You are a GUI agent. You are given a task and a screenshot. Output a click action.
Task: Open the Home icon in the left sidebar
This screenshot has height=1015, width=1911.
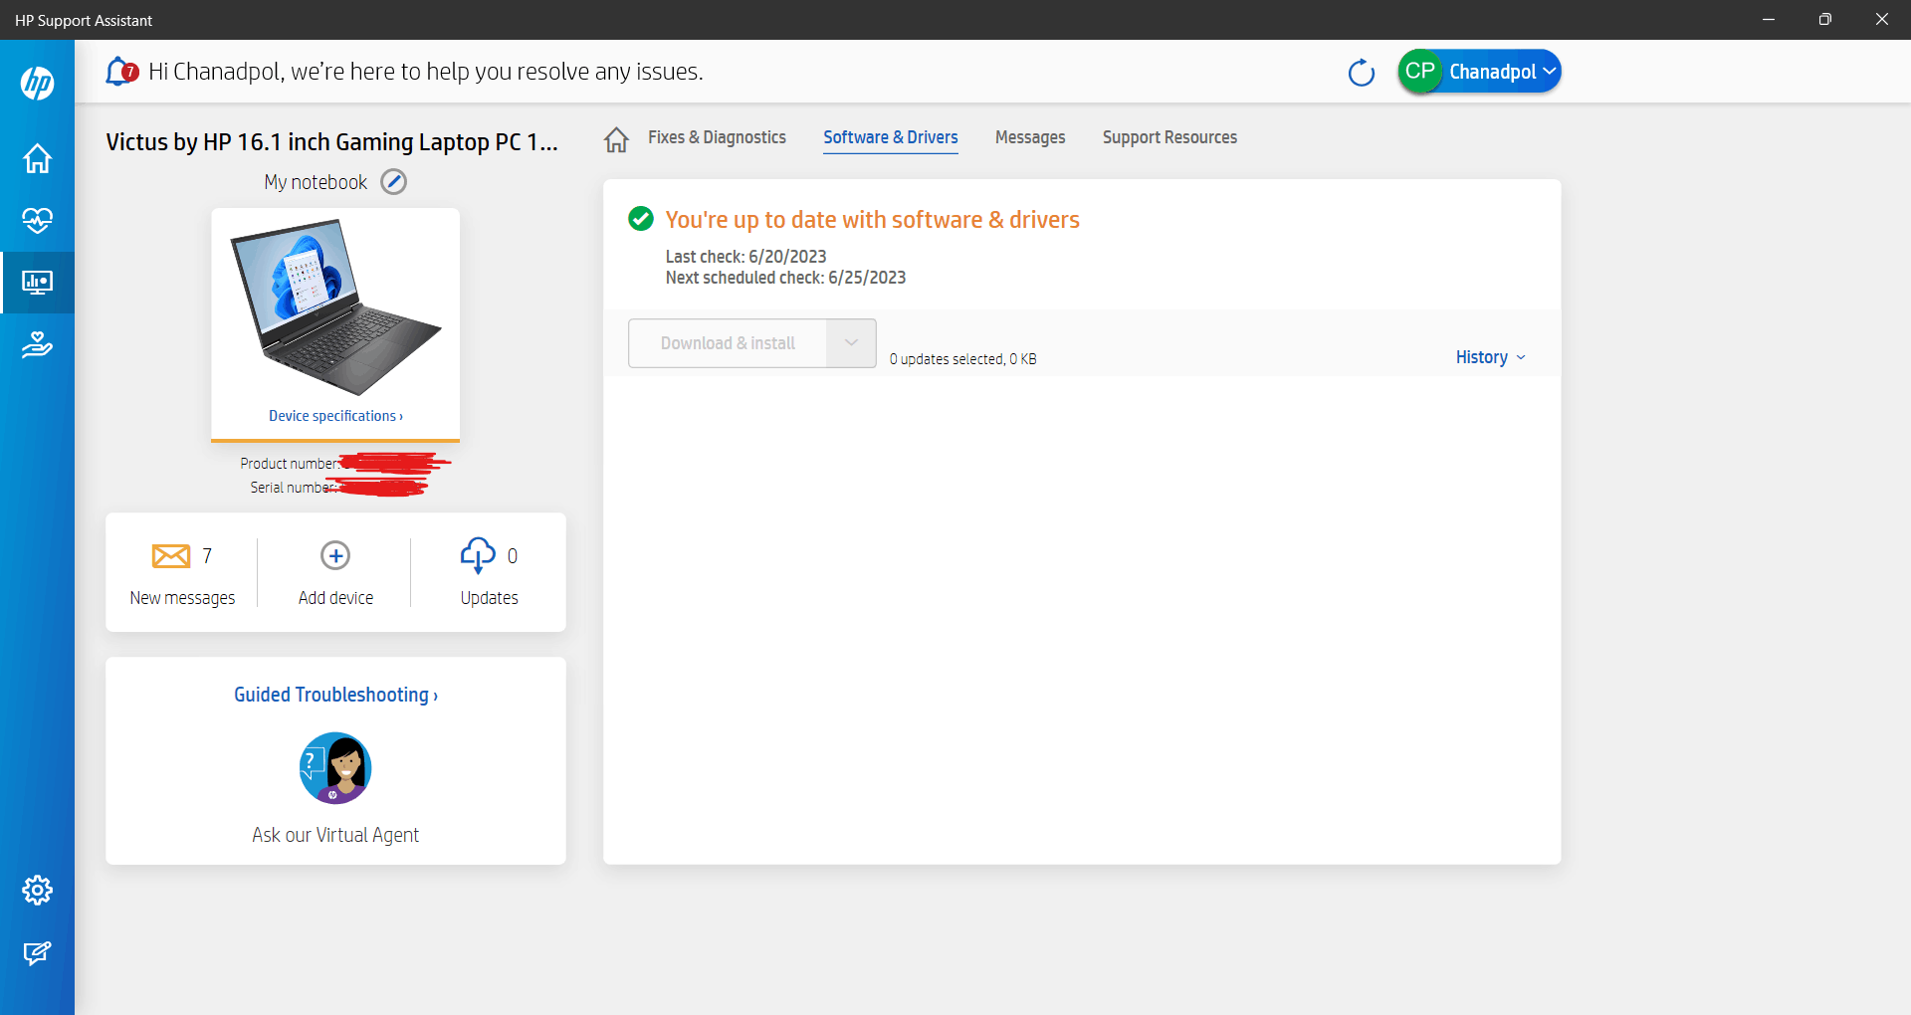coord(37,158)
